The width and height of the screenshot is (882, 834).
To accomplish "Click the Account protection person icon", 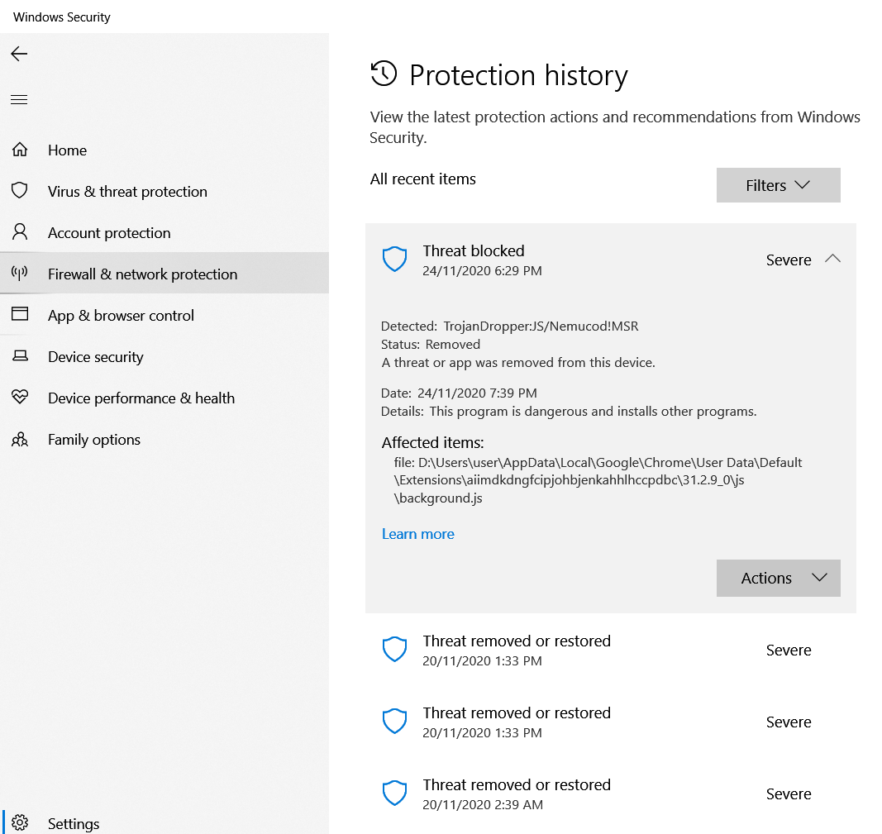I will click(x=20, y=231).
